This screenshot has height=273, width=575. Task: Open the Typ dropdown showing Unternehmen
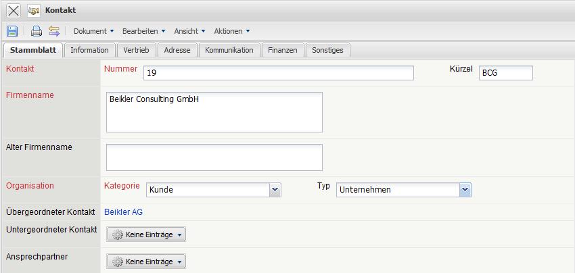point(465,190)
